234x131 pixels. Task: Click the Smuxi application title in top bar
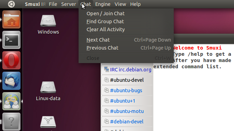[x=35, y=4]
